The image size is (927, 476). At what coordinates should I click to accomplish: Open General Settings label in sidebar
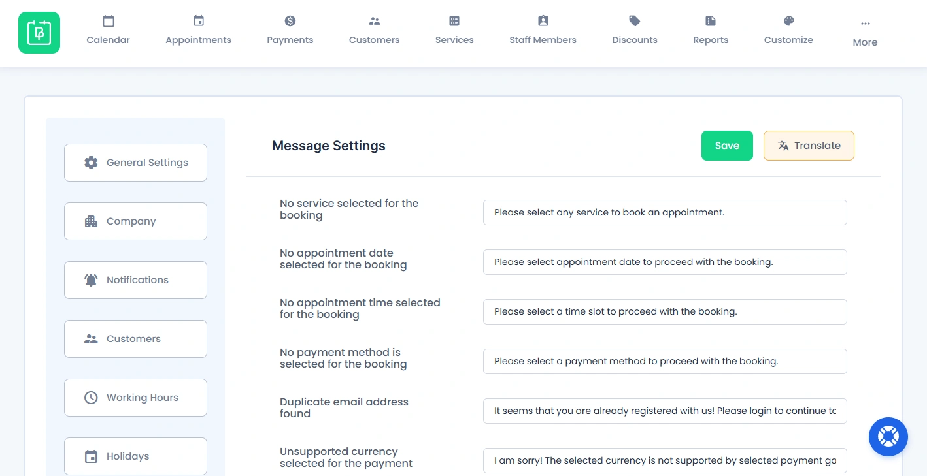[x=147, y=163]
